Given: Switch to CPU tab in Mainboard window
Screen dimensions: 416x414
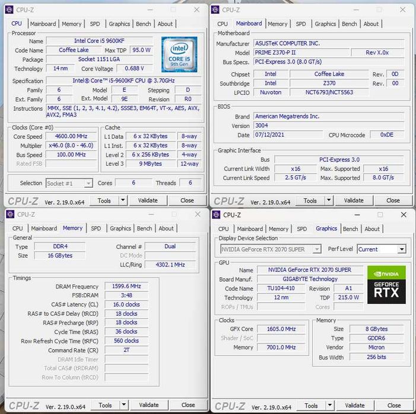Looking at the screenshot, I should pyautogui.click(x=223, y=24).
